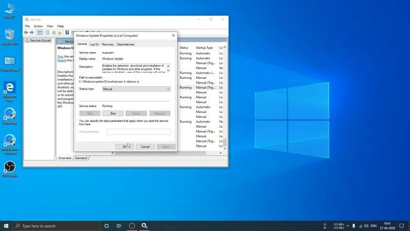Screen dimensions: 410x231
Task: Switch to OBS Studio taskbar button
Action: (x=132, y=226)
